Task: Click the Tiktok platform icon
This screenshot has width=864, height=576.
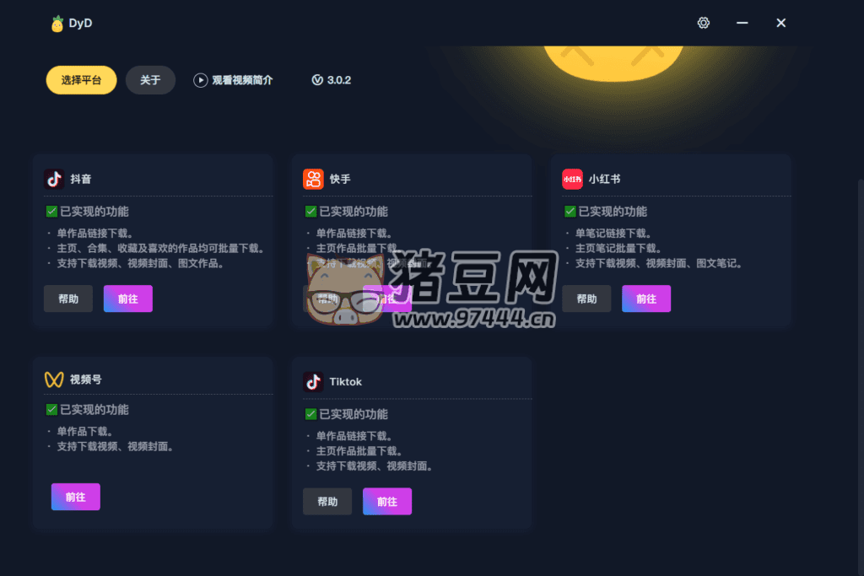Action: 313,382
